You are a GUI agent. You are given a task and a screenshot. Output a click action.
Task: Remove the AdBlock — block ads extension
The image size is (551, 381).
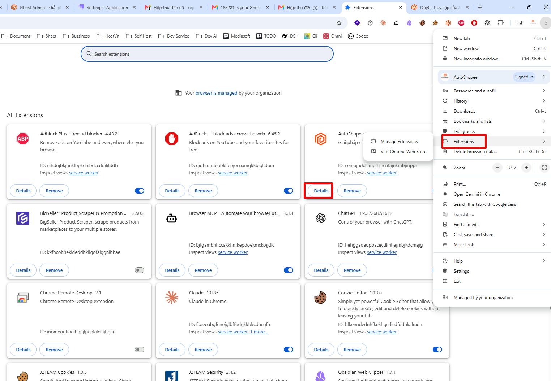pos(203,191)
